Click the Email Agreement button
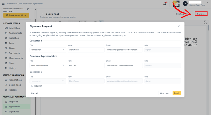This screenshot has height=115, width=211. (184, 14)
